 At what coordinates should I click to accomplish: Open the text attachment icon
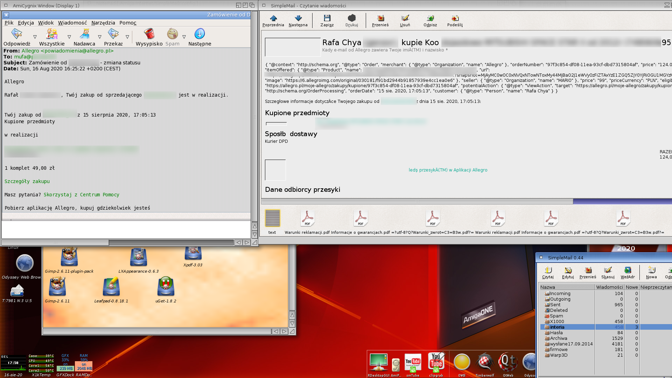click(x=272, y=218)
